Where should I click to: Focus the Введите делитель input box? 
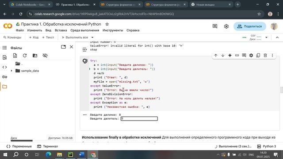[139, 119]
